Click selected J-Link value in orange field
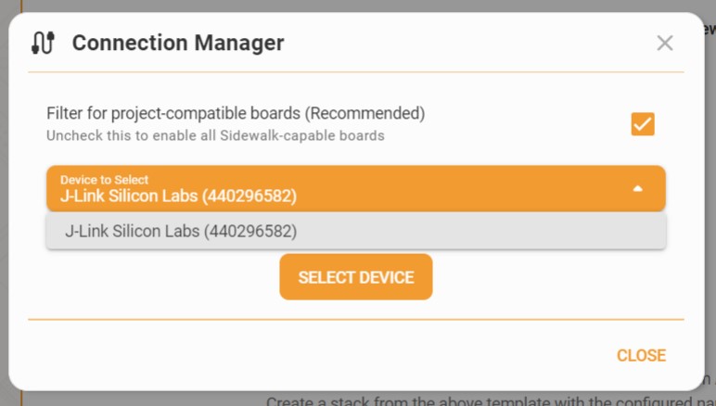Image resolution: width=716 pixels, height=406 pixels. 178,196
